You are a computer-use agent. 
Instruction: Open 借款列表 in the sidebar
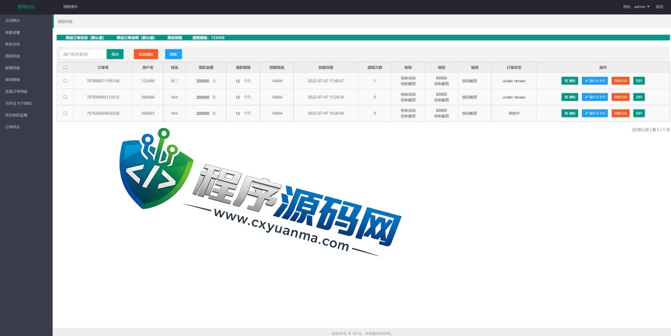click(13, 56)
